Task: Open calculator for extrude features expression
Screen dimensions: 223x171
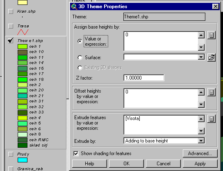Action: pyautogui.click(x=212, y=119)
